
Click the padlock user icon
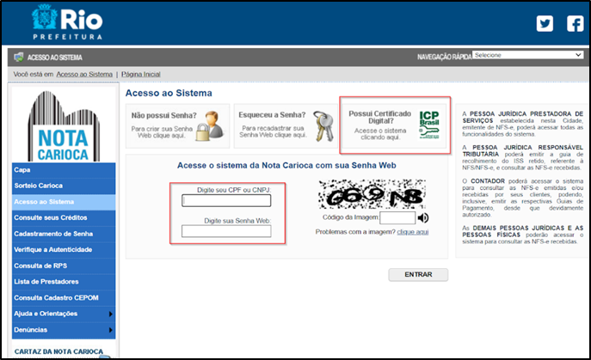point(210,126)
